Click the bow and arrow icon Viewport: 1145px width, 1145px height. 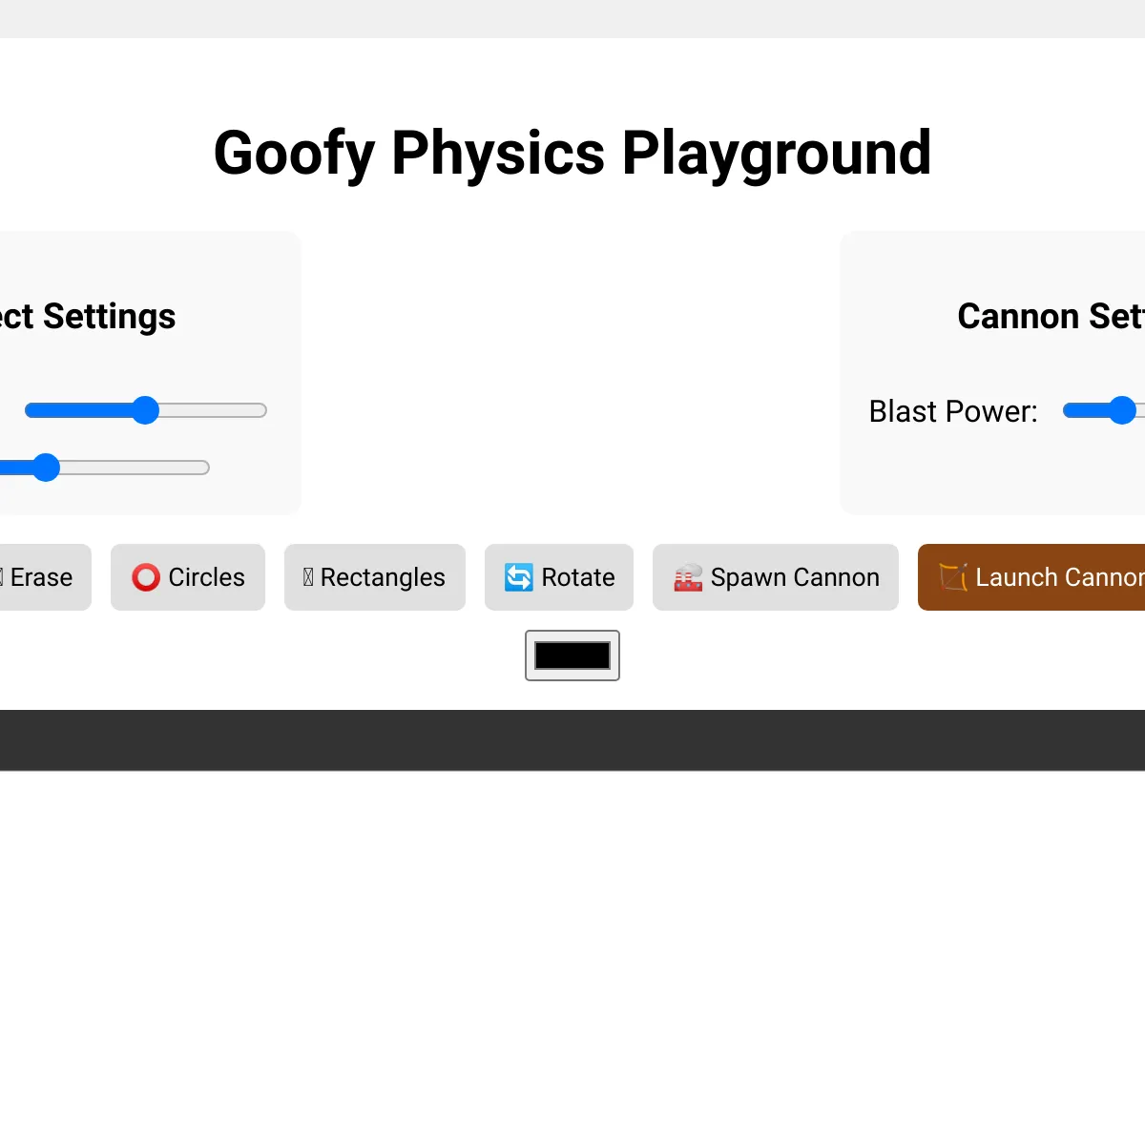pos(953,577)
